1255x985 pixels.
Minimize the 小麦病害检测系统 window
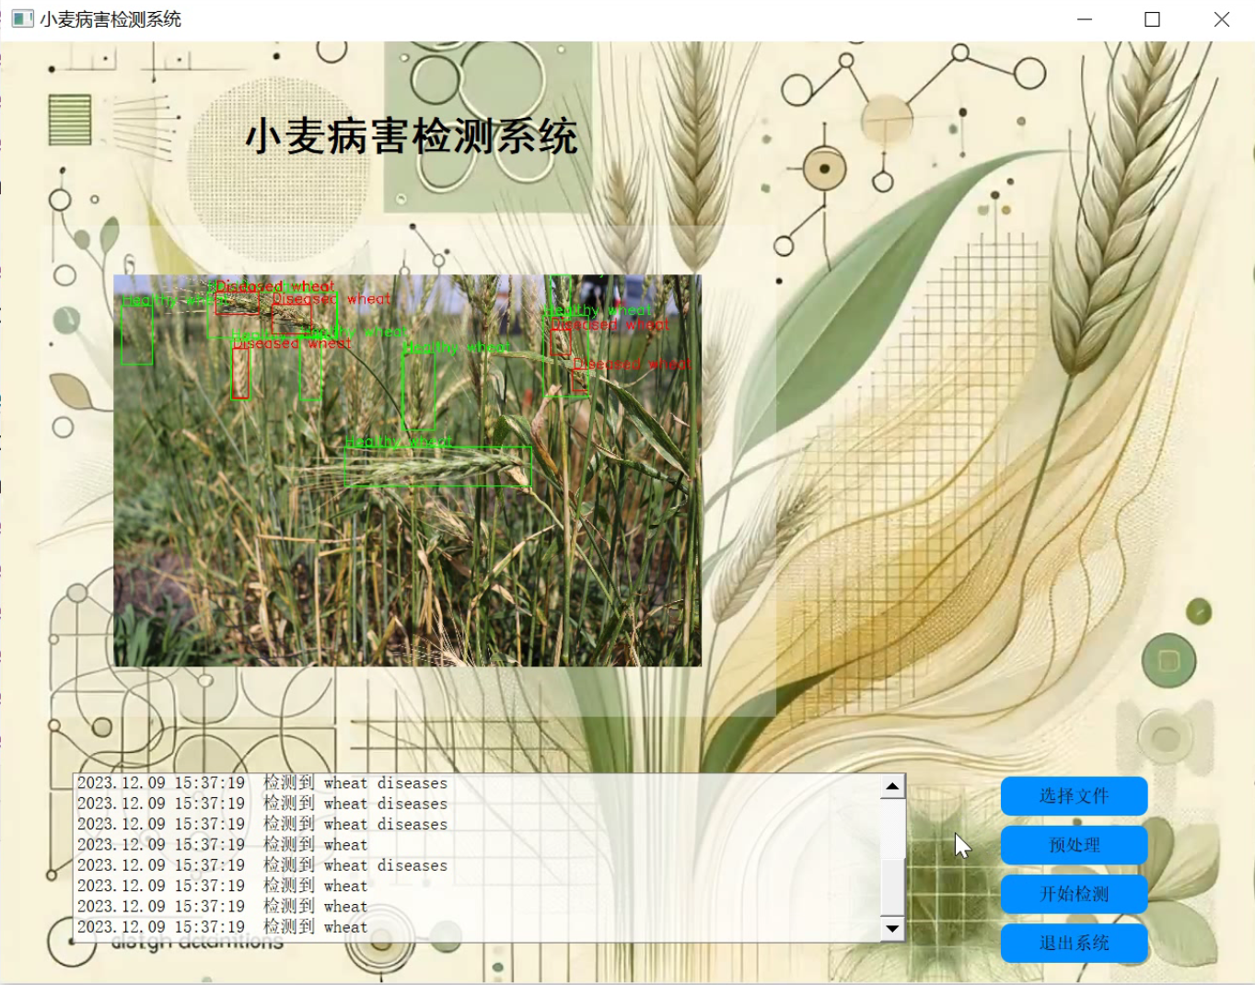(1085, 19)
